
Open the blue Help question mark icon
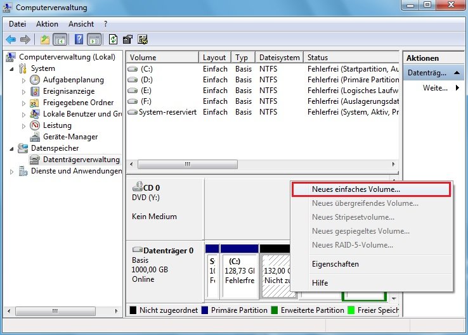point(79,39)
